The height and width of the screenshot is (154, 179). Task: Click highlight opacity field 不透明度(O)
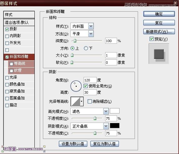click(111, 118)
